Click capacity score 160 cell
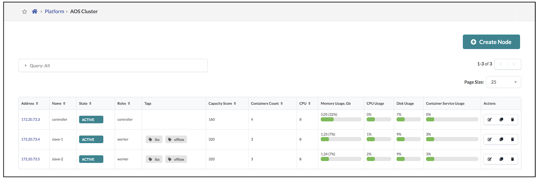Image resolution: width=538 pixels, height=180 pixels. point(212,119)
